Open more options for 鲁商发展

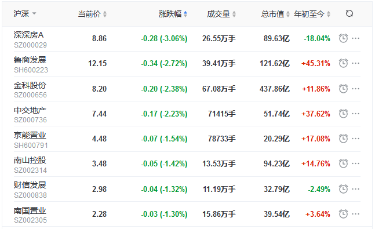356,63
